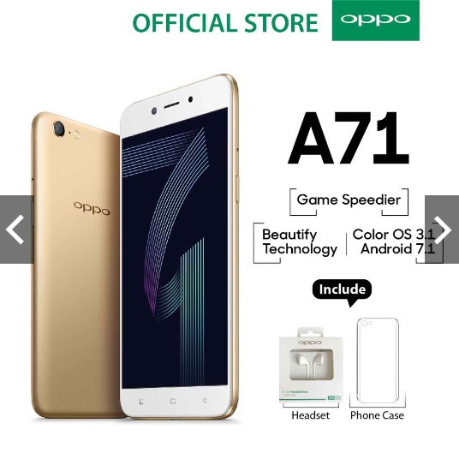Tap the back key on phone front
This screenshot has height=459, width=459.
[206, 400]
